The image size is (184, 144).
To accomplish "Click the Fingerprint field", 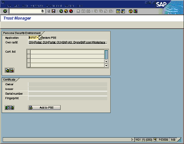I will (x=68, y=98).
